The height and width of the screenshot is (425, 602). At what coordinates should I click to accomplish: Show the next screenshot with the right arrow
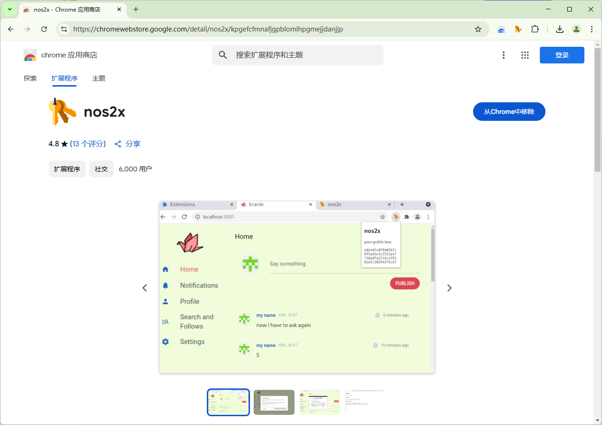point(449,287)
